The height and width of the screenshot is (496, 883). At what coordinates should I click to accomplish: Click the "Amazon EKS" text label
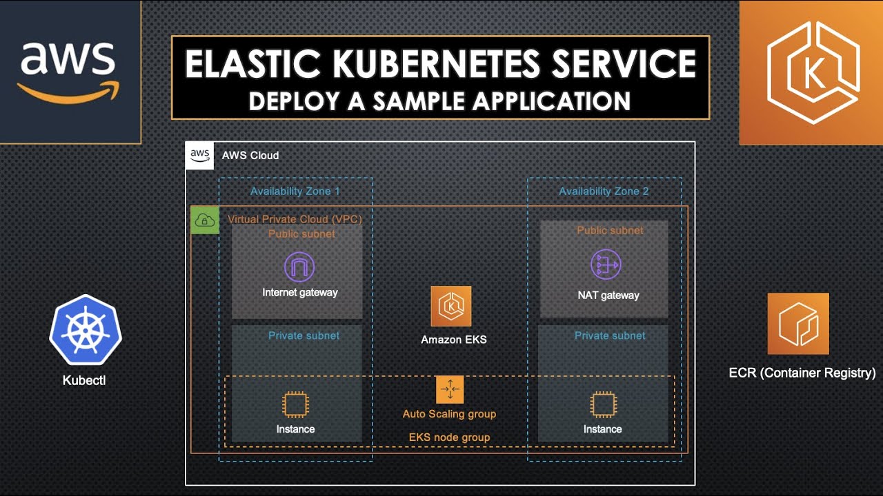pyautogui.click(x=454, y=340)
